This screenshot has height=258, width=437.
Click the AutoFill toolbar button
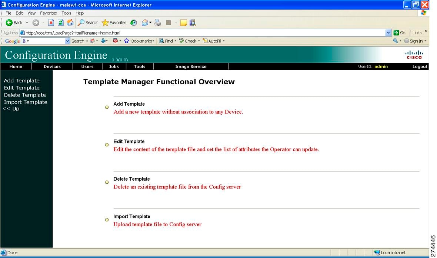pyautogui.click(x=212, y=41)
